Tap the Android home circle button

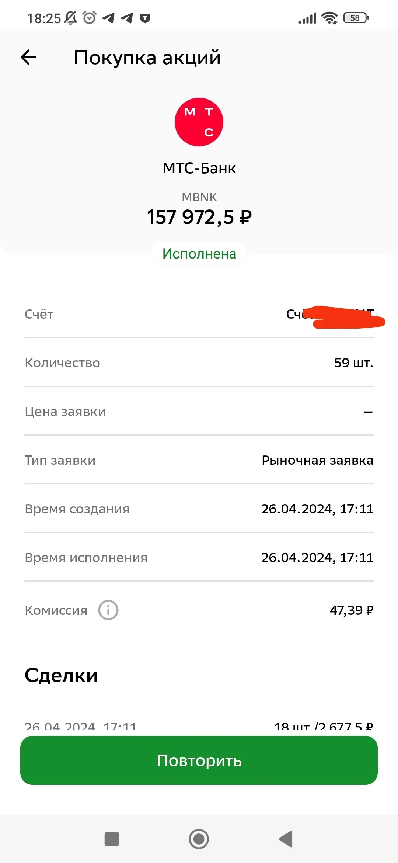(x=199, y=839)
